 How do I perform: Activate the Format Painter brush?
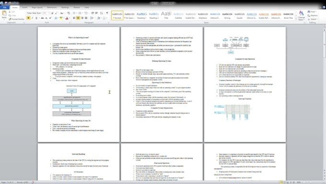coord(16,19)
